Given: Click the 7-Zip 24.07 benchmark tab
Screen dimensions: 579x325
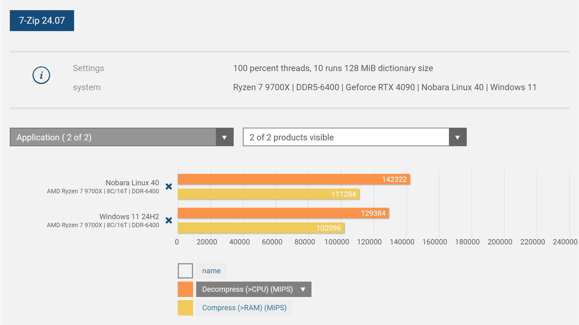Looking at the screenshot, I should (x=42, y=20).
